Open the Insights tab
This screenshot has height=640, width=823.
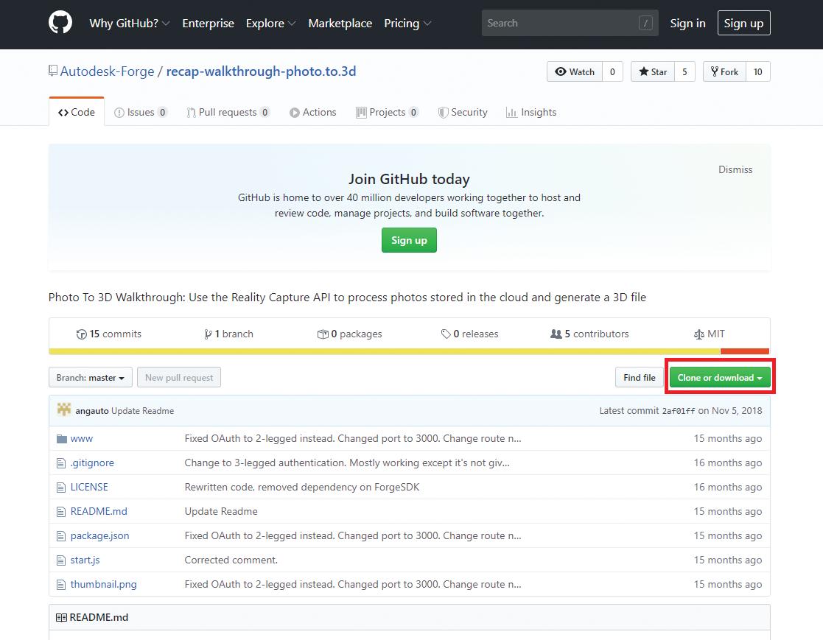click(x=531, y=112)
